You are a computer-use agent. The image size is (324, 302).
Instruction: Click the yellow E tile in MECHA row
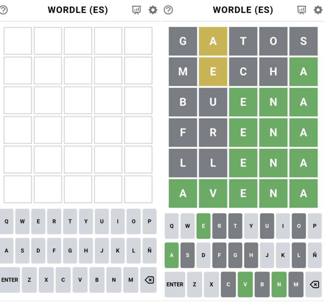click(x=213, y=72)
